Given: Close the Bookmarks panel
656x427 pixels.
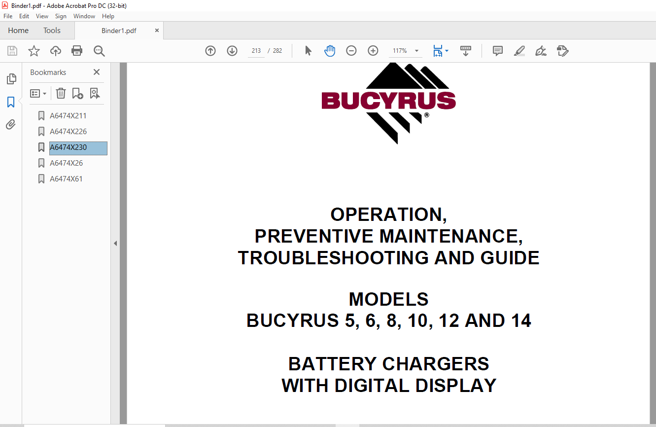Looking at the screenshot, I should coord(97,72).
